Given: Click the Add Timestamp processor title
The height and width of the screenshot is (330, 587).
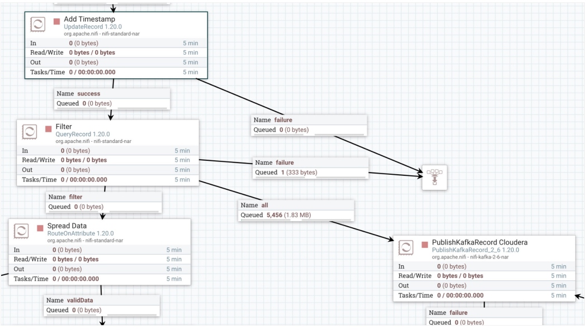Looking at the screenshot, I should [x=89, y=19].
